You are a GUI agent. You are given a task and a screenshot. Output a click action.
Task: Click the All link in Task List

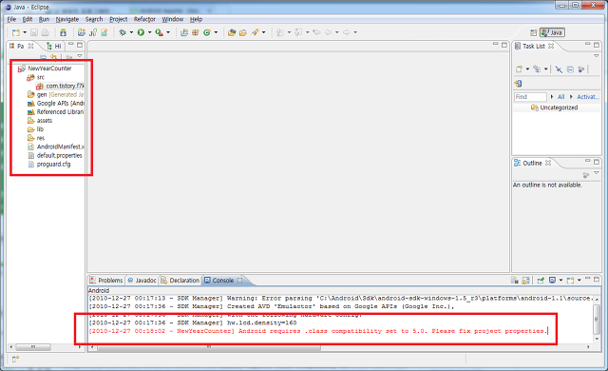click(560, 97)
